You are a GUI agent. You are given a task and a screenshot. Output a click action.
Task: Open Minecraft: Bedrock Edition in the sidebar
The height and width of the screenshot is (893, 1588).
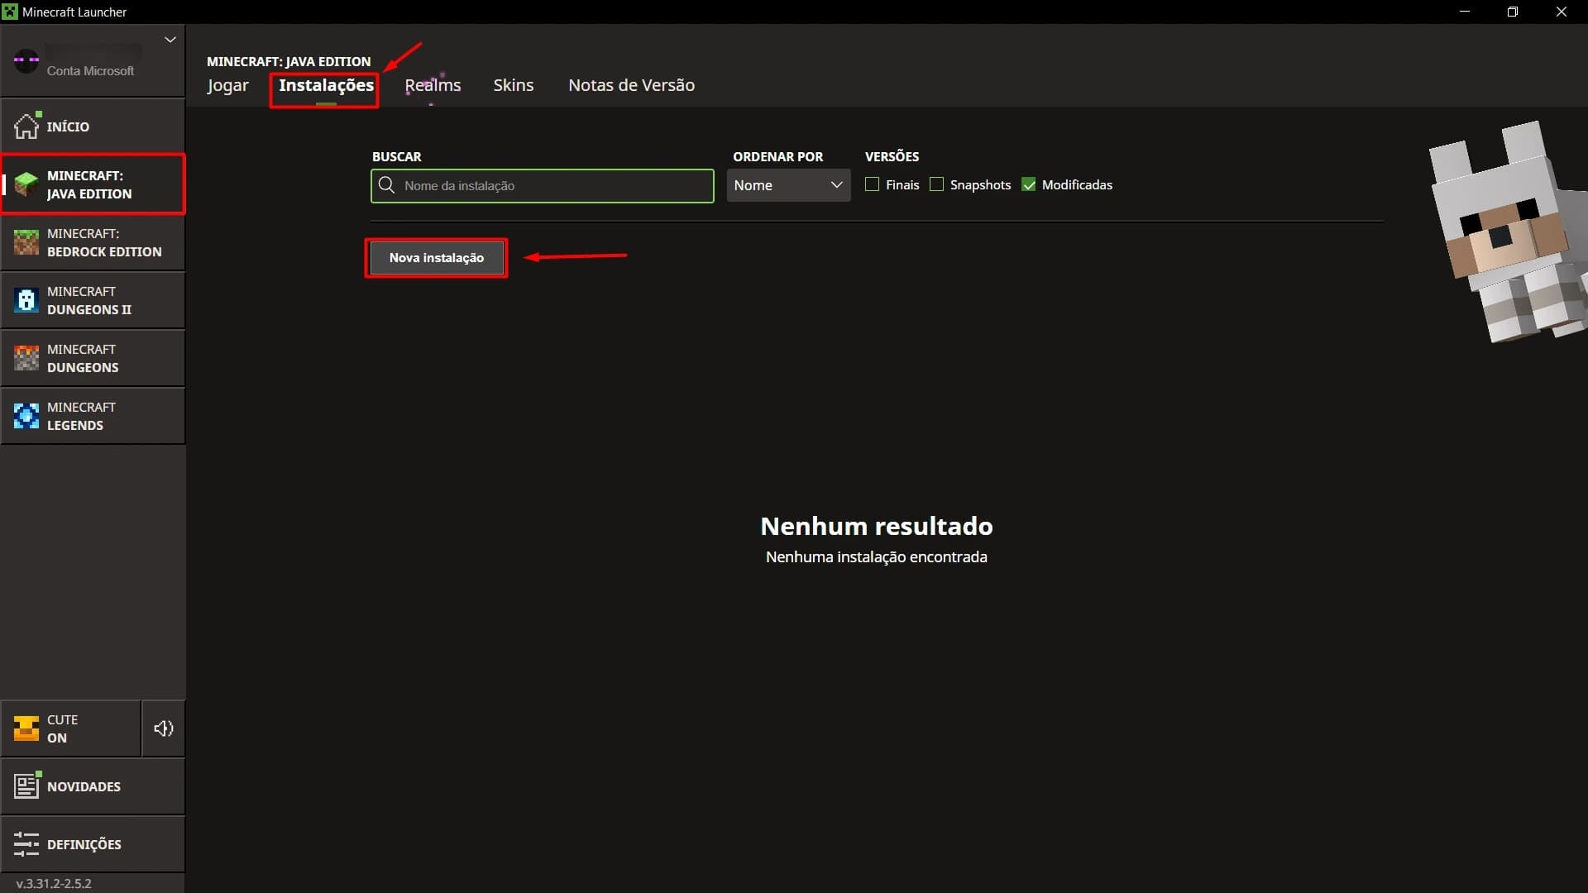[x=93, y=242]
